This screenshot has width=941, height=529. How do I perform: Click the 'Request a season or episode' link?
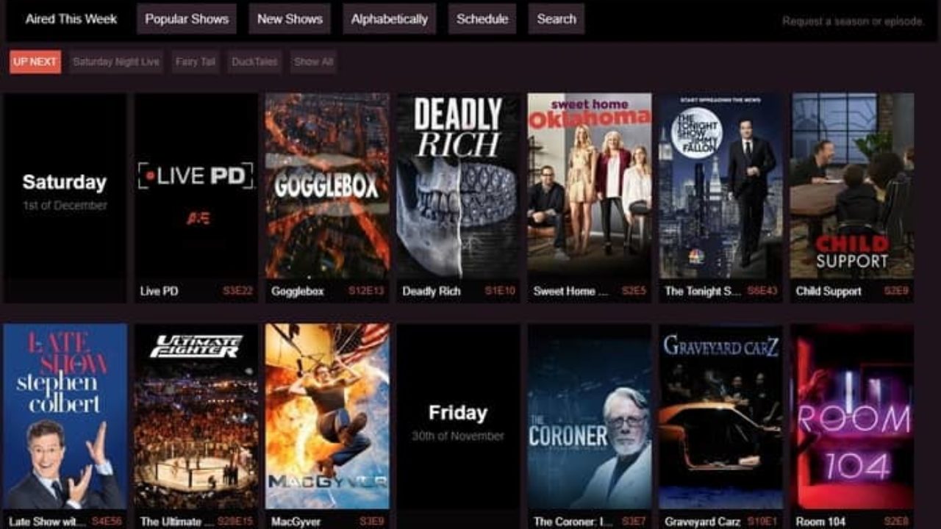tap(853, 21)
